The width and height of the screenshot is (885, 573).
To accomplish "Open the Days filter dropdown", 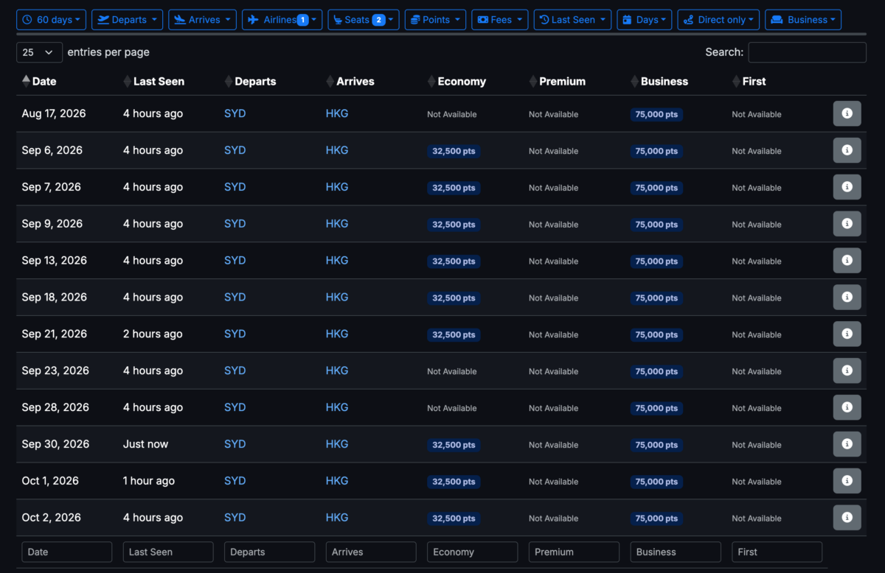I will tap(644, 20).
